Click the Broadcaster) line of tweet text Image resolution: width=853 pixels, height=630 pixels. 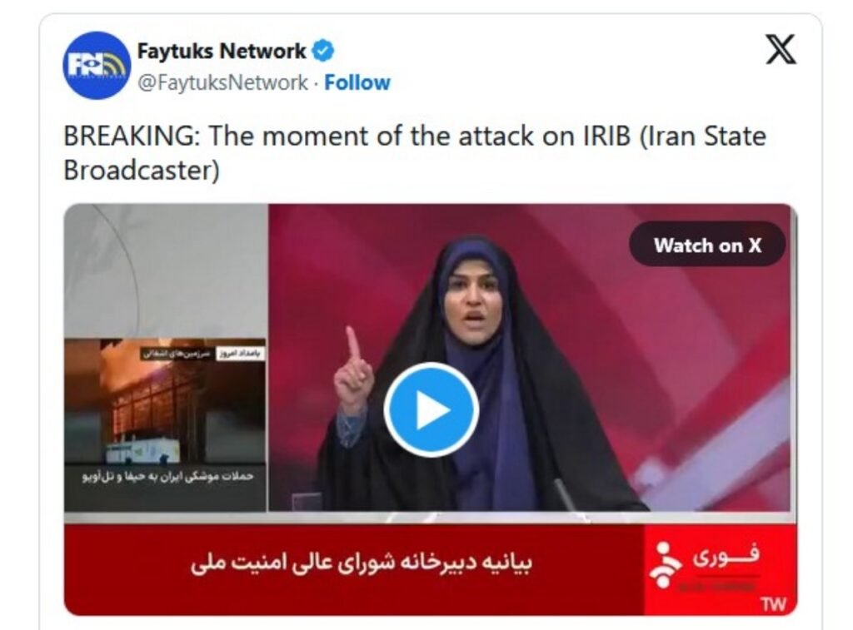[142, 170]
